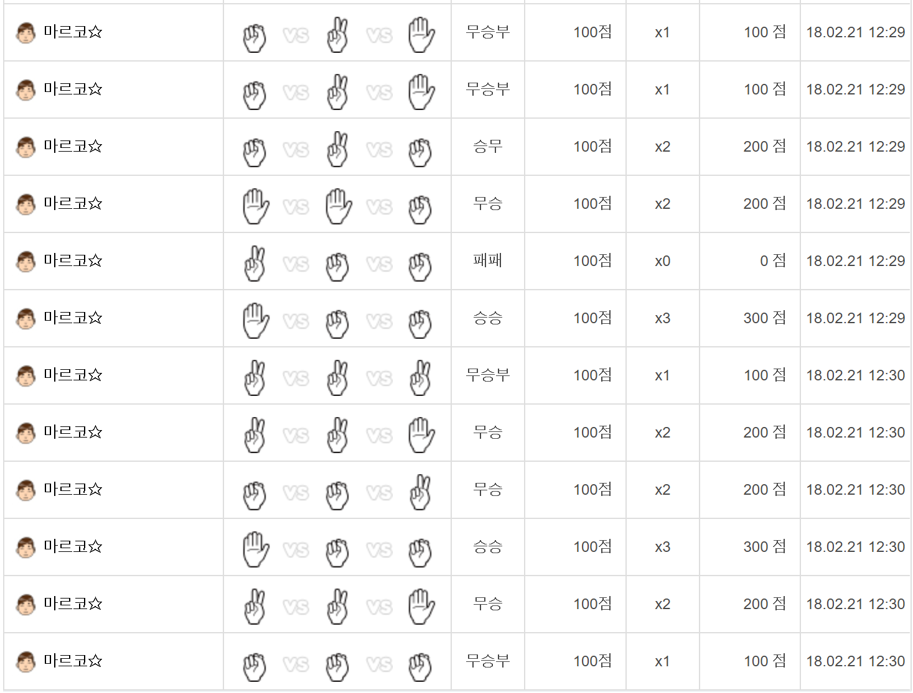The height and width of the screenshot is (693, 913).
Task: Click the 무승부 result in the all-scissors row
Action: point(487,375)
